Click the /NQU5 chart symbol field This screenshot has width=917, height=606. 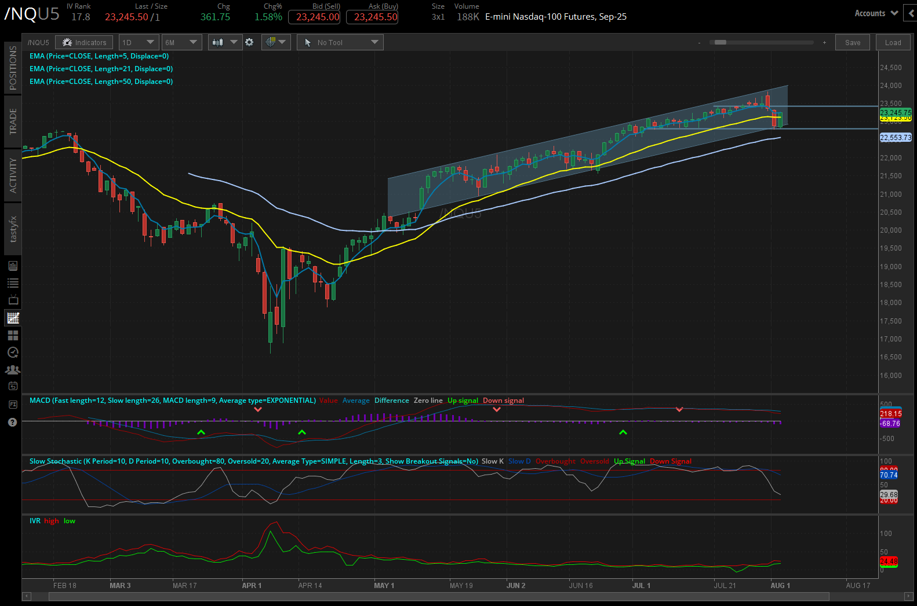point(38,42)
